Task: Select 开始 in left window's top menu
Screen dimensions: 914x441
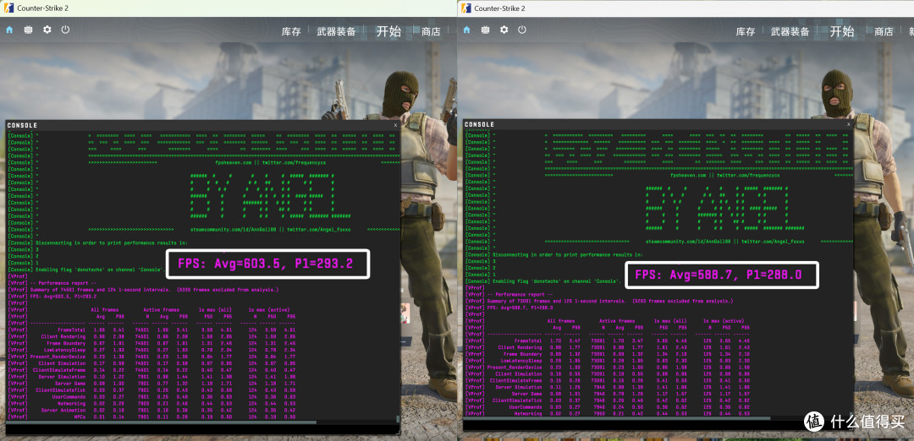Action: coord(388,30)
